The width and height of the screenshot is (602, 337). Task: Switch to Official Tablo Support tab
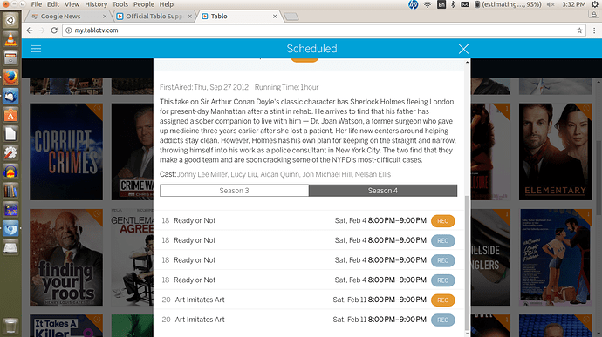pyautogui.click(x=154, y=16)
